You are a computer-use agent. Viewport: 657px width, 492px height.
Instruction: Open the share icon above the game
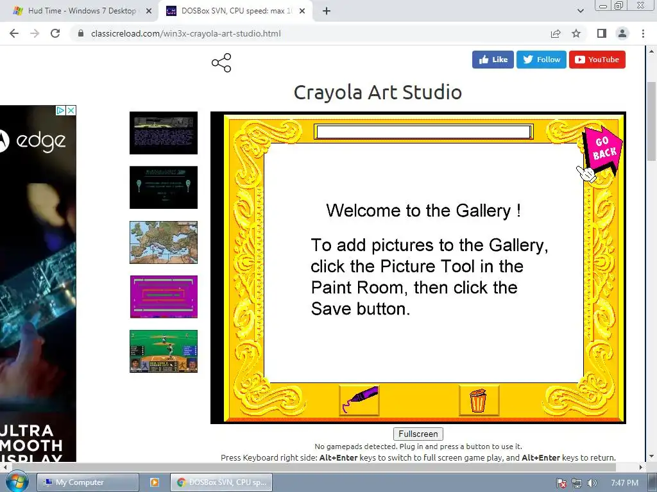pyautogui.click(x=221, y=63)
